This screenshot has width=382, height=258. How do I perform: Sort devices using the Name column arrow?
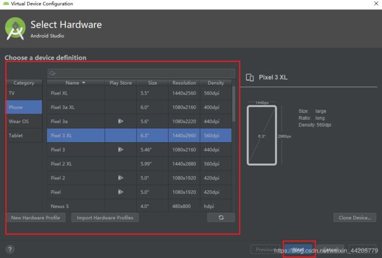[x=83, y=83]
